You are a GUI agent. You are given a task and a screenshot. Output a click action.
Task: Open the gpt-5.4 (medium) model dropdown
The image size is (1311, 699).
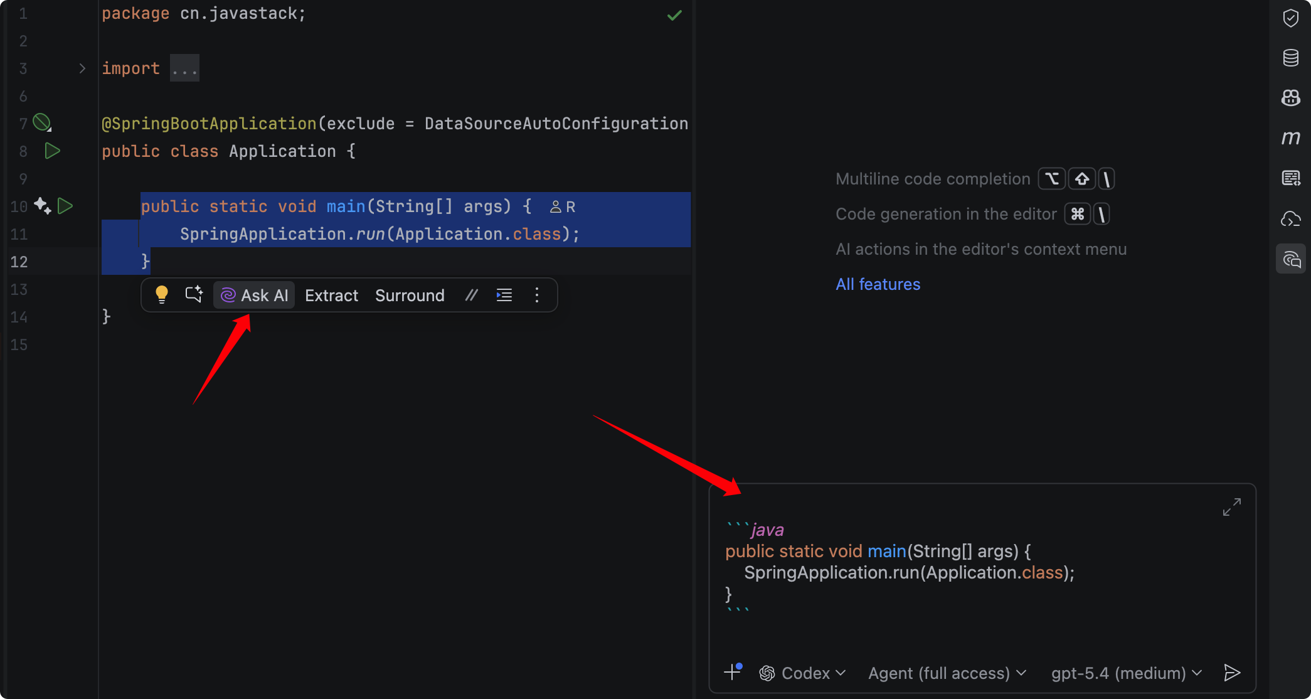[x=1126, y=673]
